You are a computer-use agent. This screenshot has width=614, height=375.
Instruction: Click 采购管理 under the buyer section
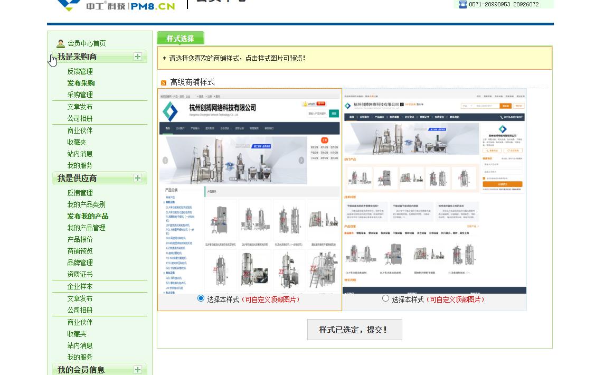click(80, 95)
